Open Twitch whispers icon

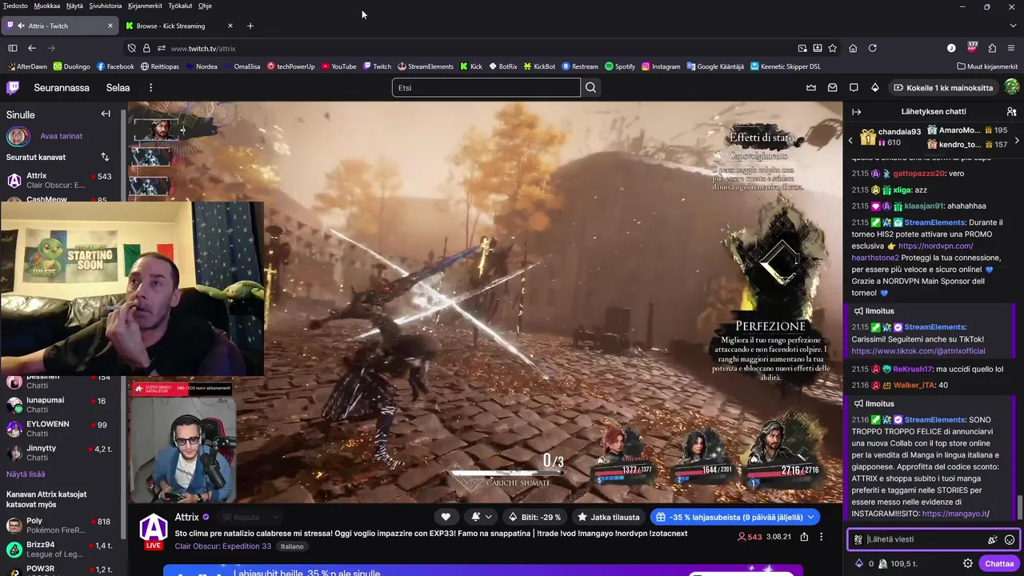pyautogui.click(x=854, y=87)
